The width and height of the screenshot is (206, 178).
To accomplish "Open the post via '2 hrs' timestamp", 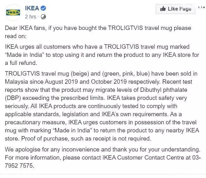I will pyautogui.click(x=31, y=17).
